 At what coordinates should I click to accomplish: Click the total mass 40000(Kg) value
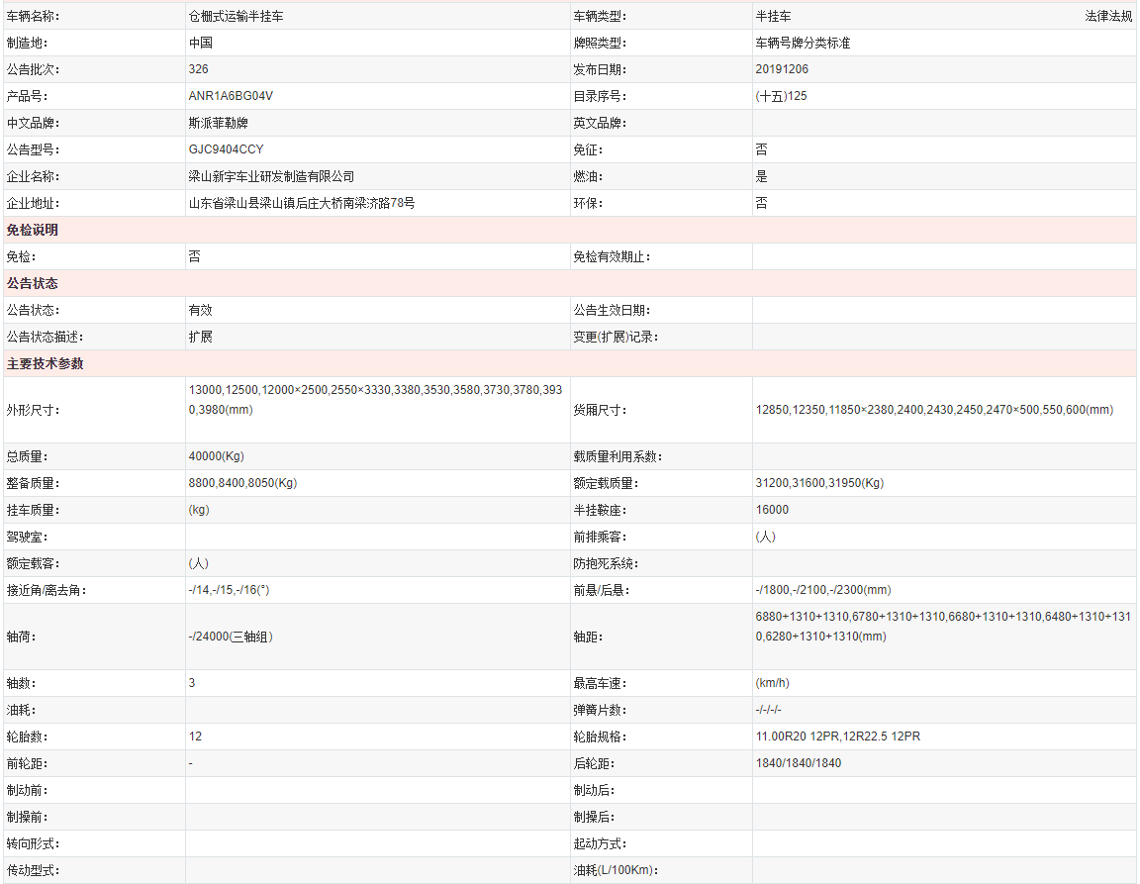(x=216, y=457)
